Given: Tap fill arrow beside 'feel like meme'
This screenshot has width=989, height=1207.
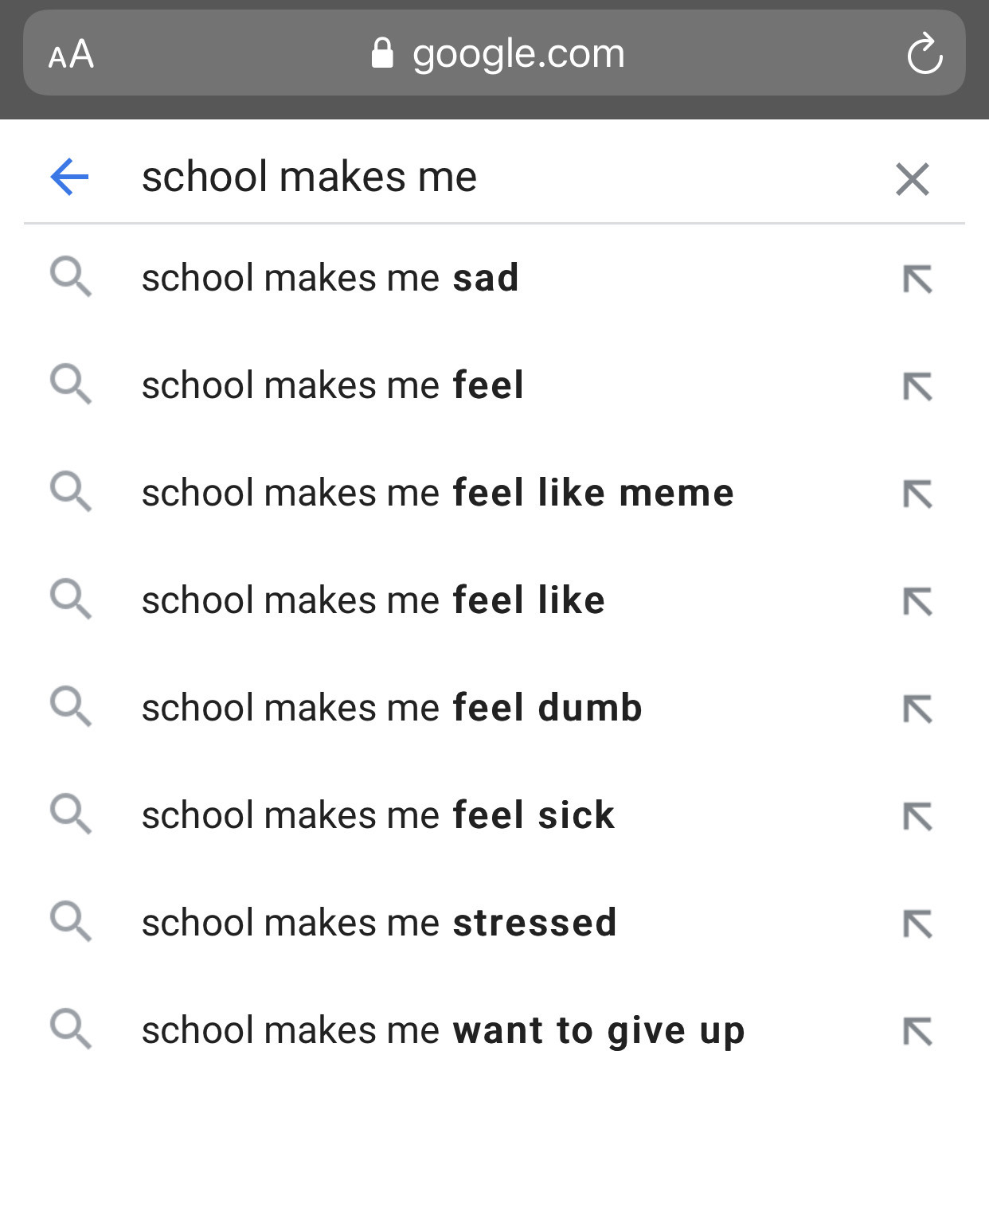Looking at the screenshot, I should pos(917,494).
